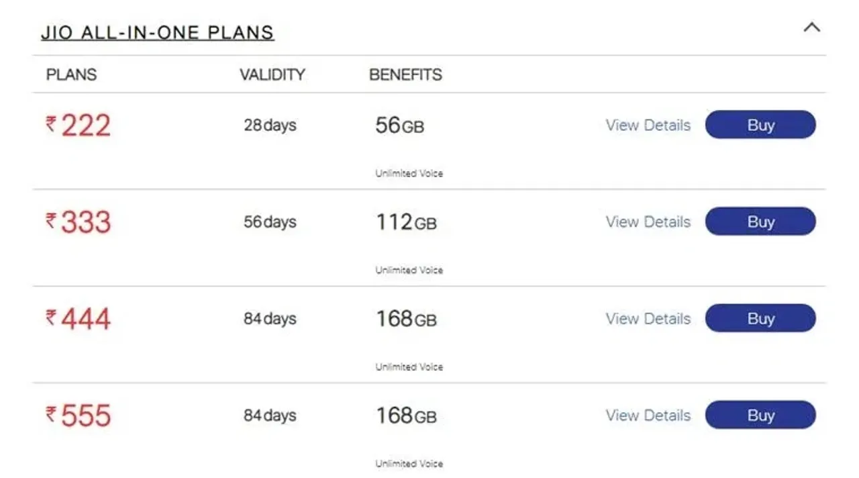Open the JIO ALL-IN-ONE PLANS heading link
The width and height of the screenshot is (859, 478).
click(158, 32)
